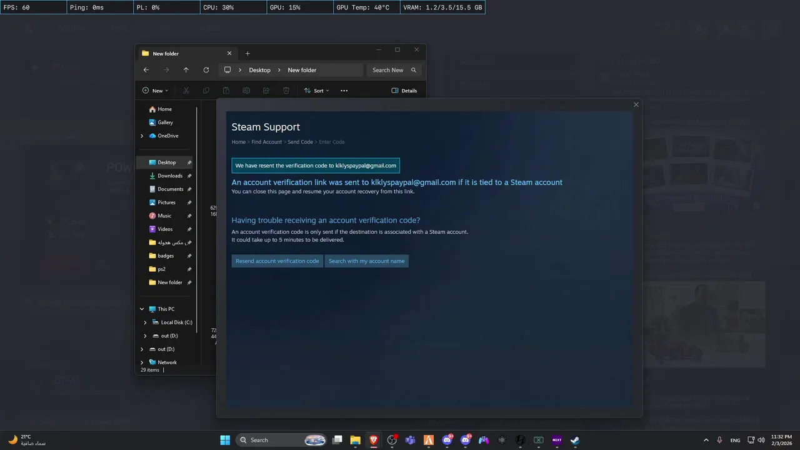This screenshot has width=800, height=450.
Task: Expand the OneDrive node
Action: click(142, 136)
